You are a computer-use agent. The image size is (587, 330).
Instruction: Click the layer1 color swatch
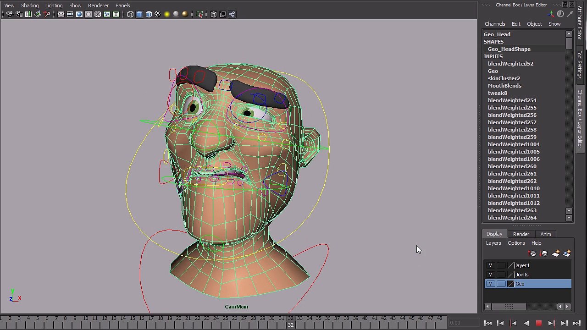tap(511, 265)
